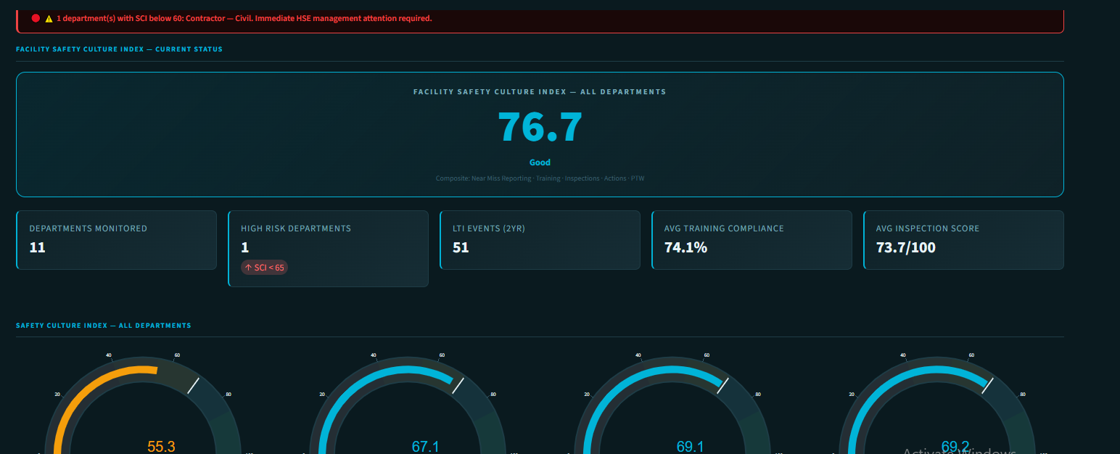Viewport: 1120px width, 454px height.
Task: Click the large 76.7 index value
Action: (540, 126)
